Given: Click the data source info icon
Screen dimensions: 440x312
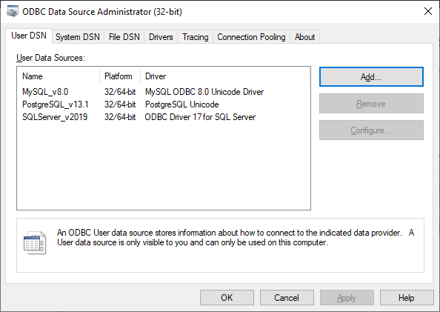Looking at the screenshot, I should pos(35,242).
